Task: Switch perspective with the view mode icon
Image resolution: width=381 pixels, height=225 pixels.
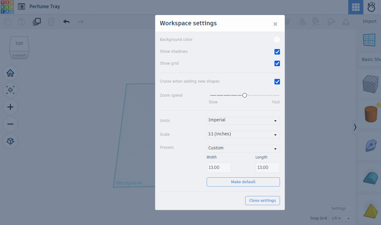Action: coord(10,141)
